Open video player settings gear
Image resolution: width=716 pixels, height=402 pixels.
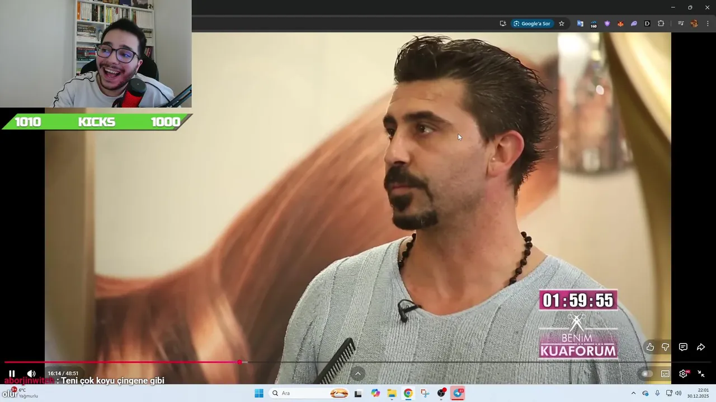coord(684,374)
